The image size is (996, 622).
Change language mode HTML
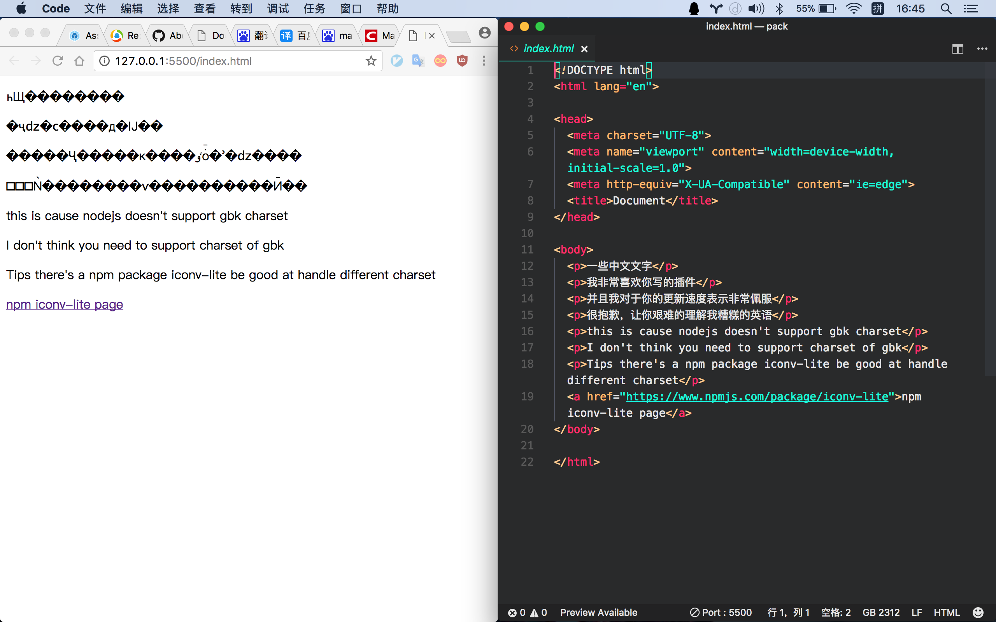[x=946, y=613]
